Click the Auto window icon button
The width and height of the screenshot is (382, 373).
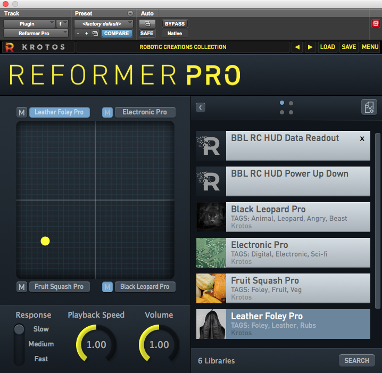click(x=147, y=24)
